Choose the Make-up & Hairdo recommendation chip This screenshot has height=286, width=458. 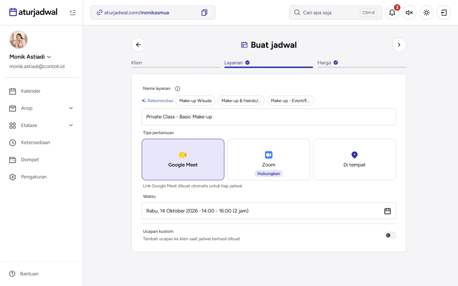tap(241, 101)
